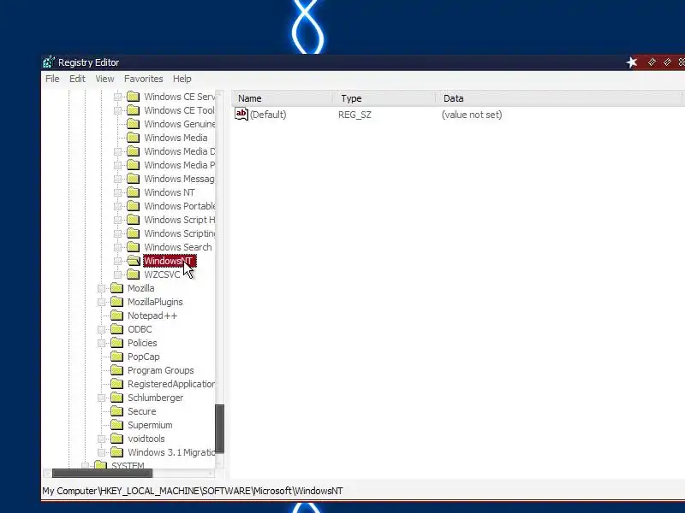
Task: Click the tree pane horizontal scrollbar thumb
Action: [x=102, y=474]
